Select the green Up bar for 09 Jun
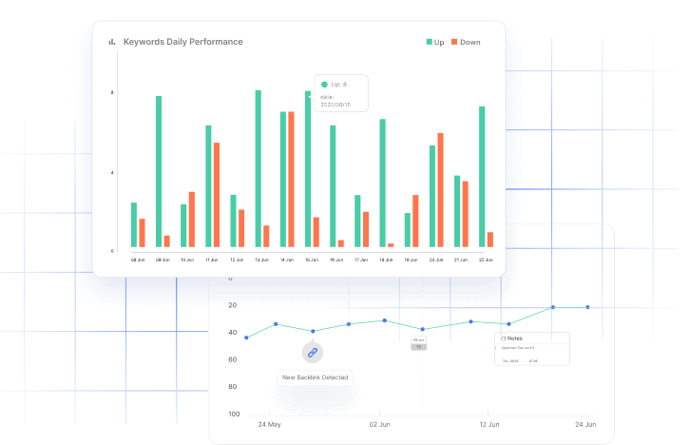690x445 pixels. (x=159, y=172)
